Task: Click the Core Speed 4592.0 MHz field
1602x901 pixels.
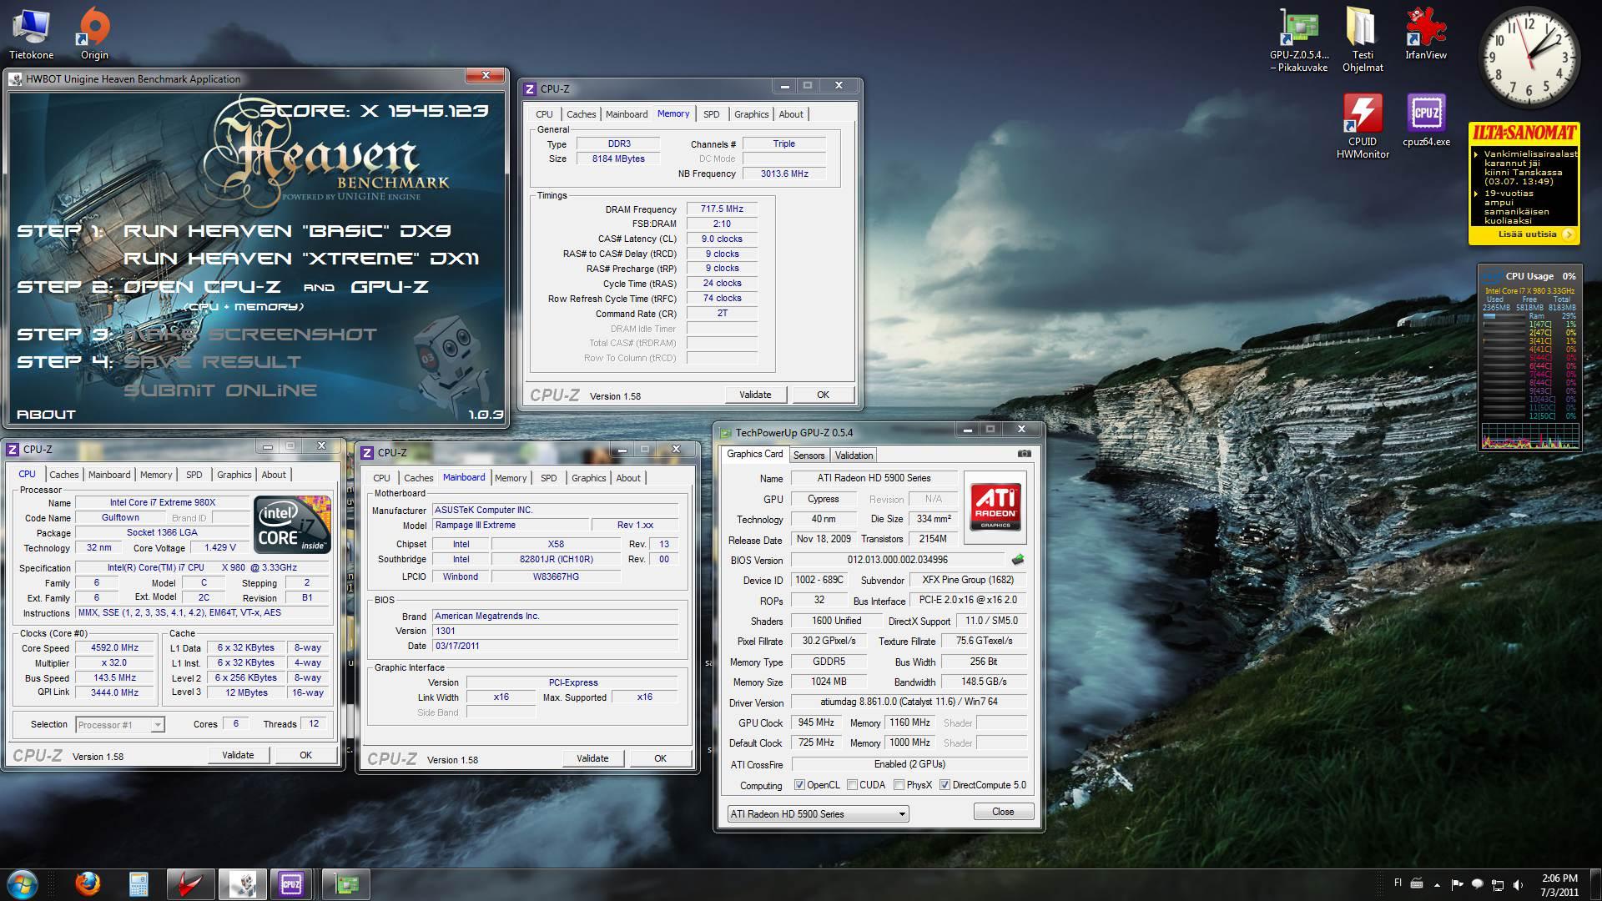Action: (115, 648)
